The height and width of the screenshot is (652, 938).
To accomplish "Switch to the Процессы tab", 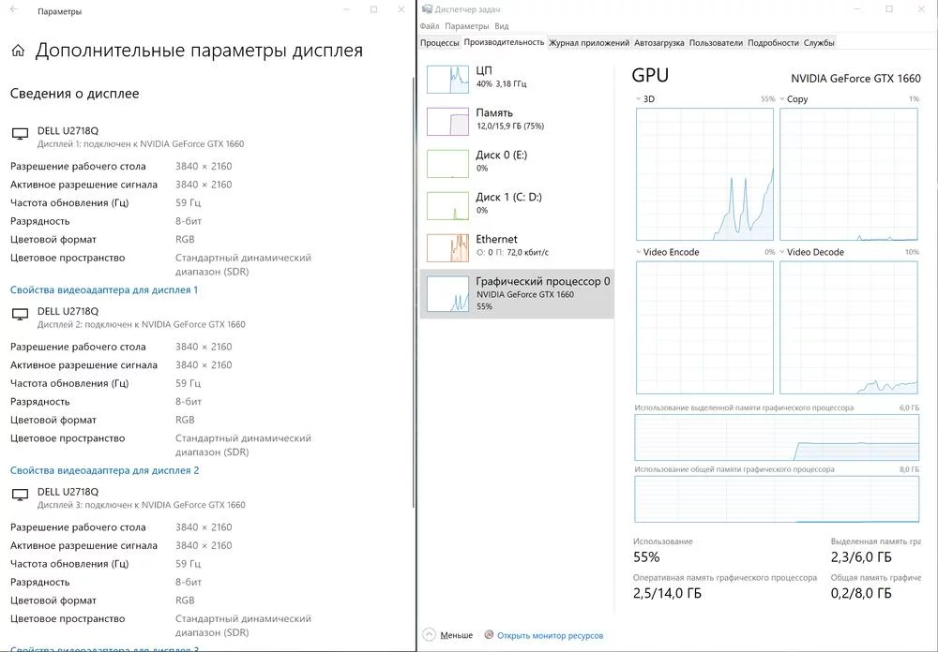I will pyautogui.click(x=440, y=43).
